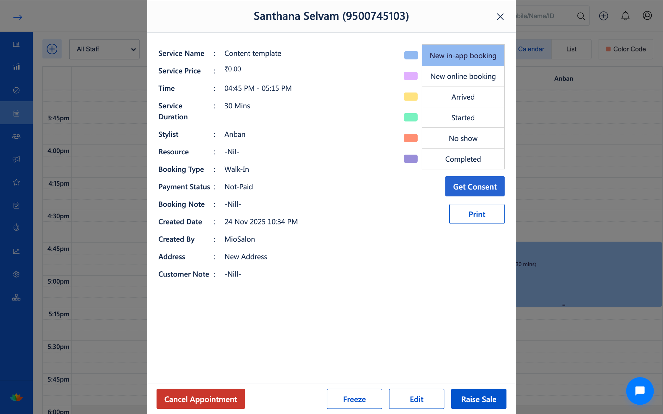Mark appointment as Completed
Viewport: 663px width, 414px height.
(463, 159)
